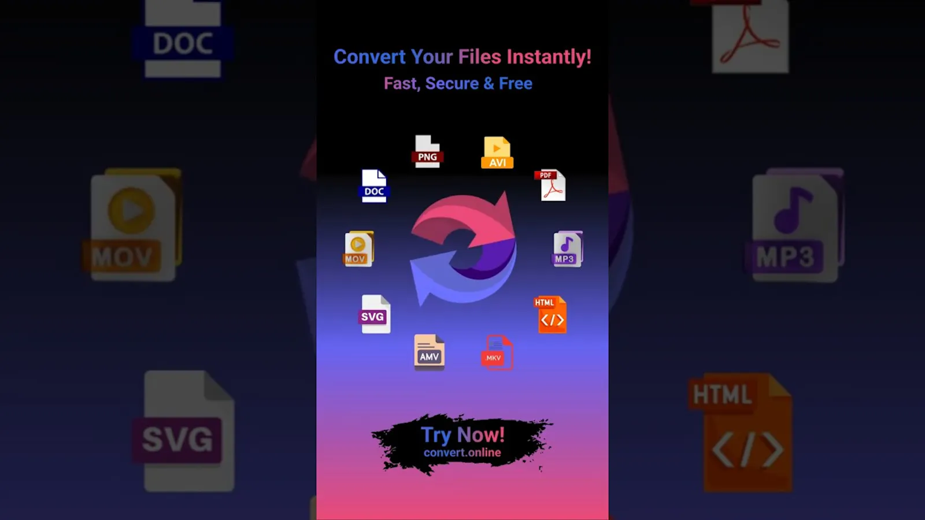Click the PNG file icon
Image resolution: width=925 pixels, height=520 pixels.
click(427, 151)
